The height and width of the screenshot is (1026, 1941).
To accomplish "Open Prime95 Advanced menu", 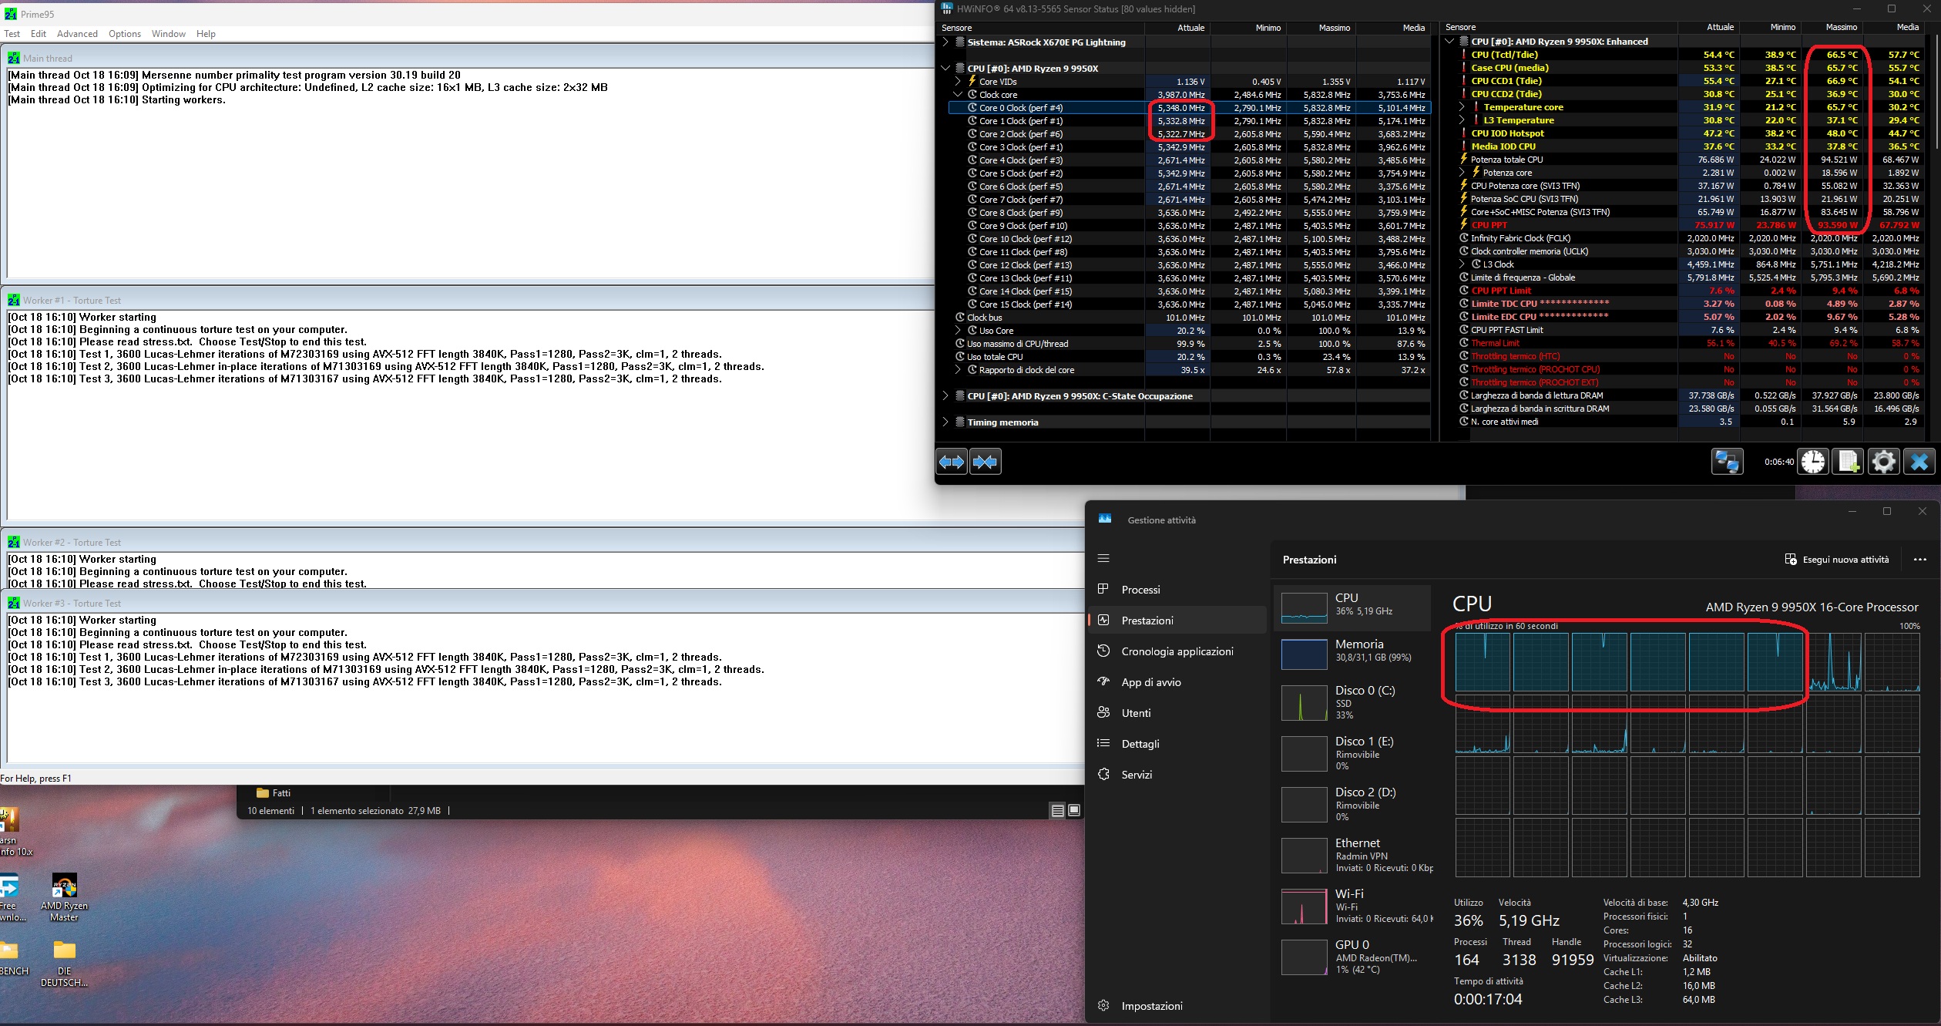I will pos(77,34).
